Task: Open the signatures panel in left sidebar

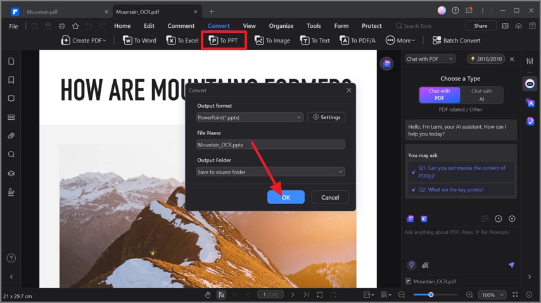Action: tap(11, 192)
